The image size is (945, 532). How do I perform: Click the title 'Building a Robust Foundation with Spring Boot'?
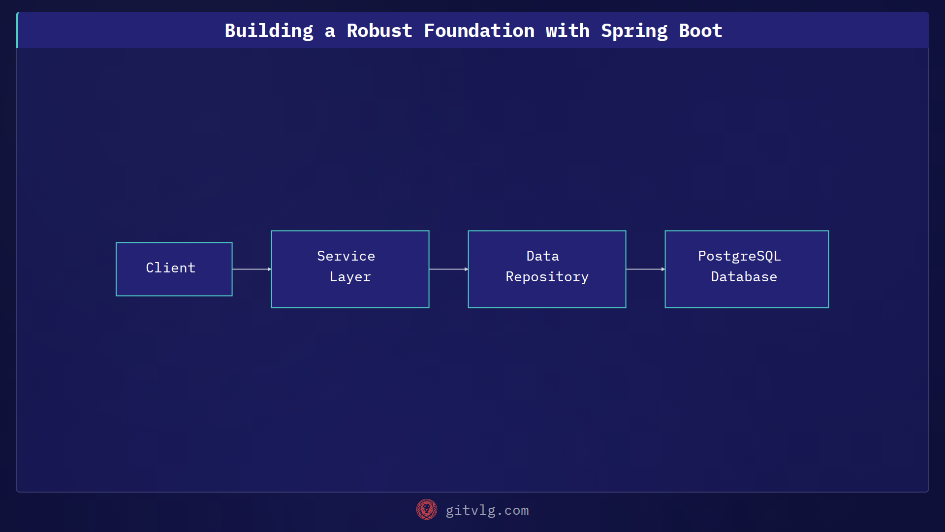473,31
